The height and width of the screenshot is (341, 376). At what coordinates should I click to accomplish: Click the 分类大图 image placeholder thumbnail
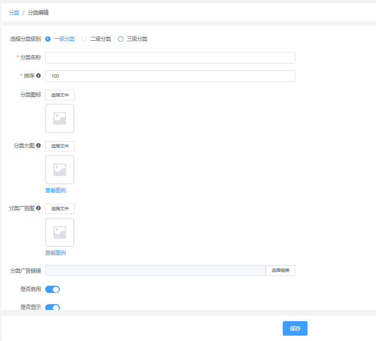(60, 170)
